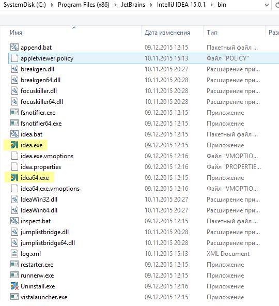Click the IntelliJ idea.exe launcher icon
This screenshot has height=306, width=279.
(x=14, y=145)
